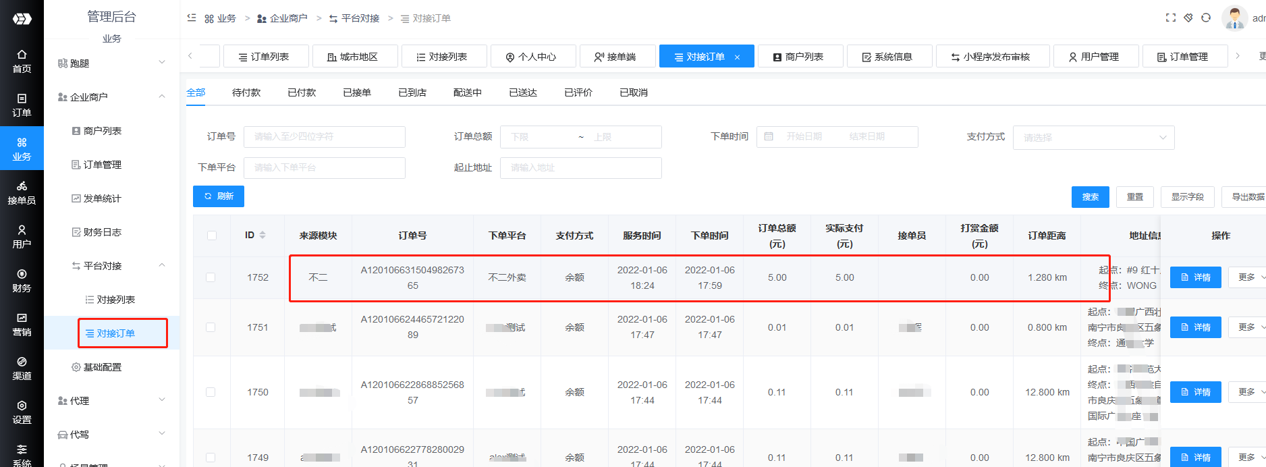Switch to the 配送中 filter tab

coord(468,92)
